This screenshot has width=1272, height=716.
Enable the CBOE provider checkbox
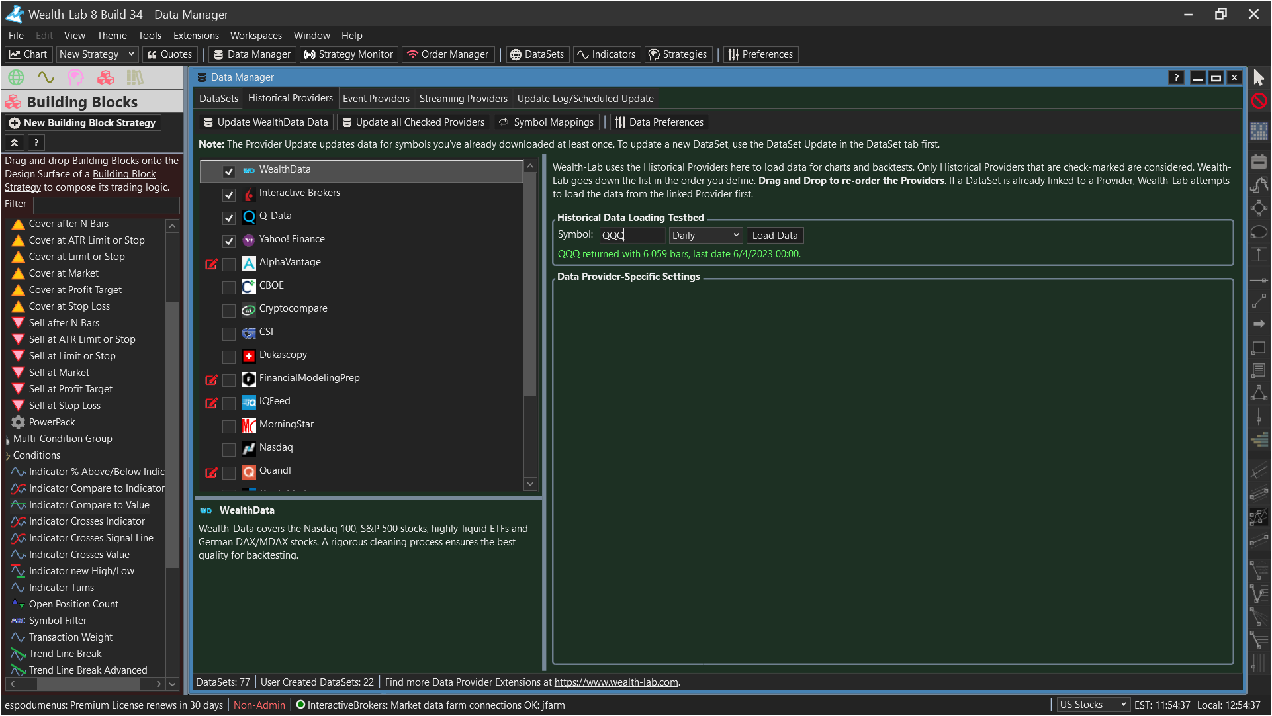click(x=229, y=287)
